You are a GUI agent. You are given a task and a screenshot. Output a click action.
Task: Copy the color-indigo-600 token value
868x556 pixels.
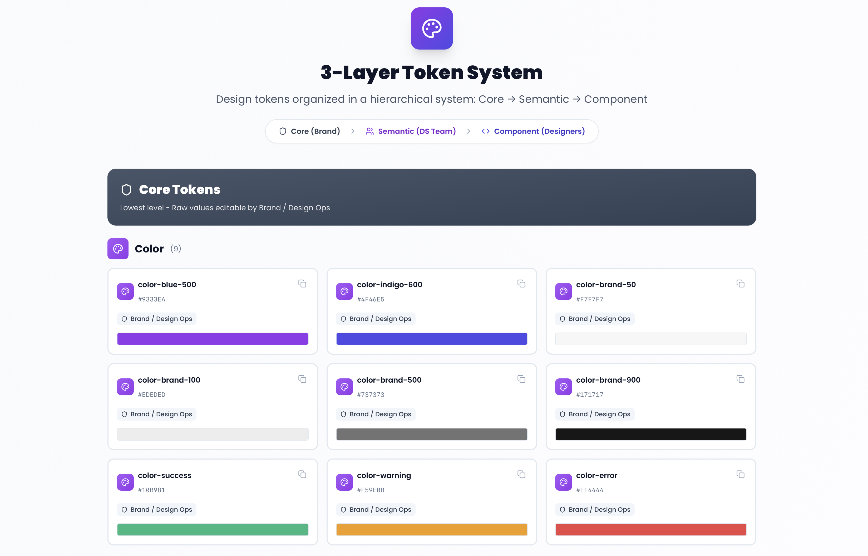521,284
